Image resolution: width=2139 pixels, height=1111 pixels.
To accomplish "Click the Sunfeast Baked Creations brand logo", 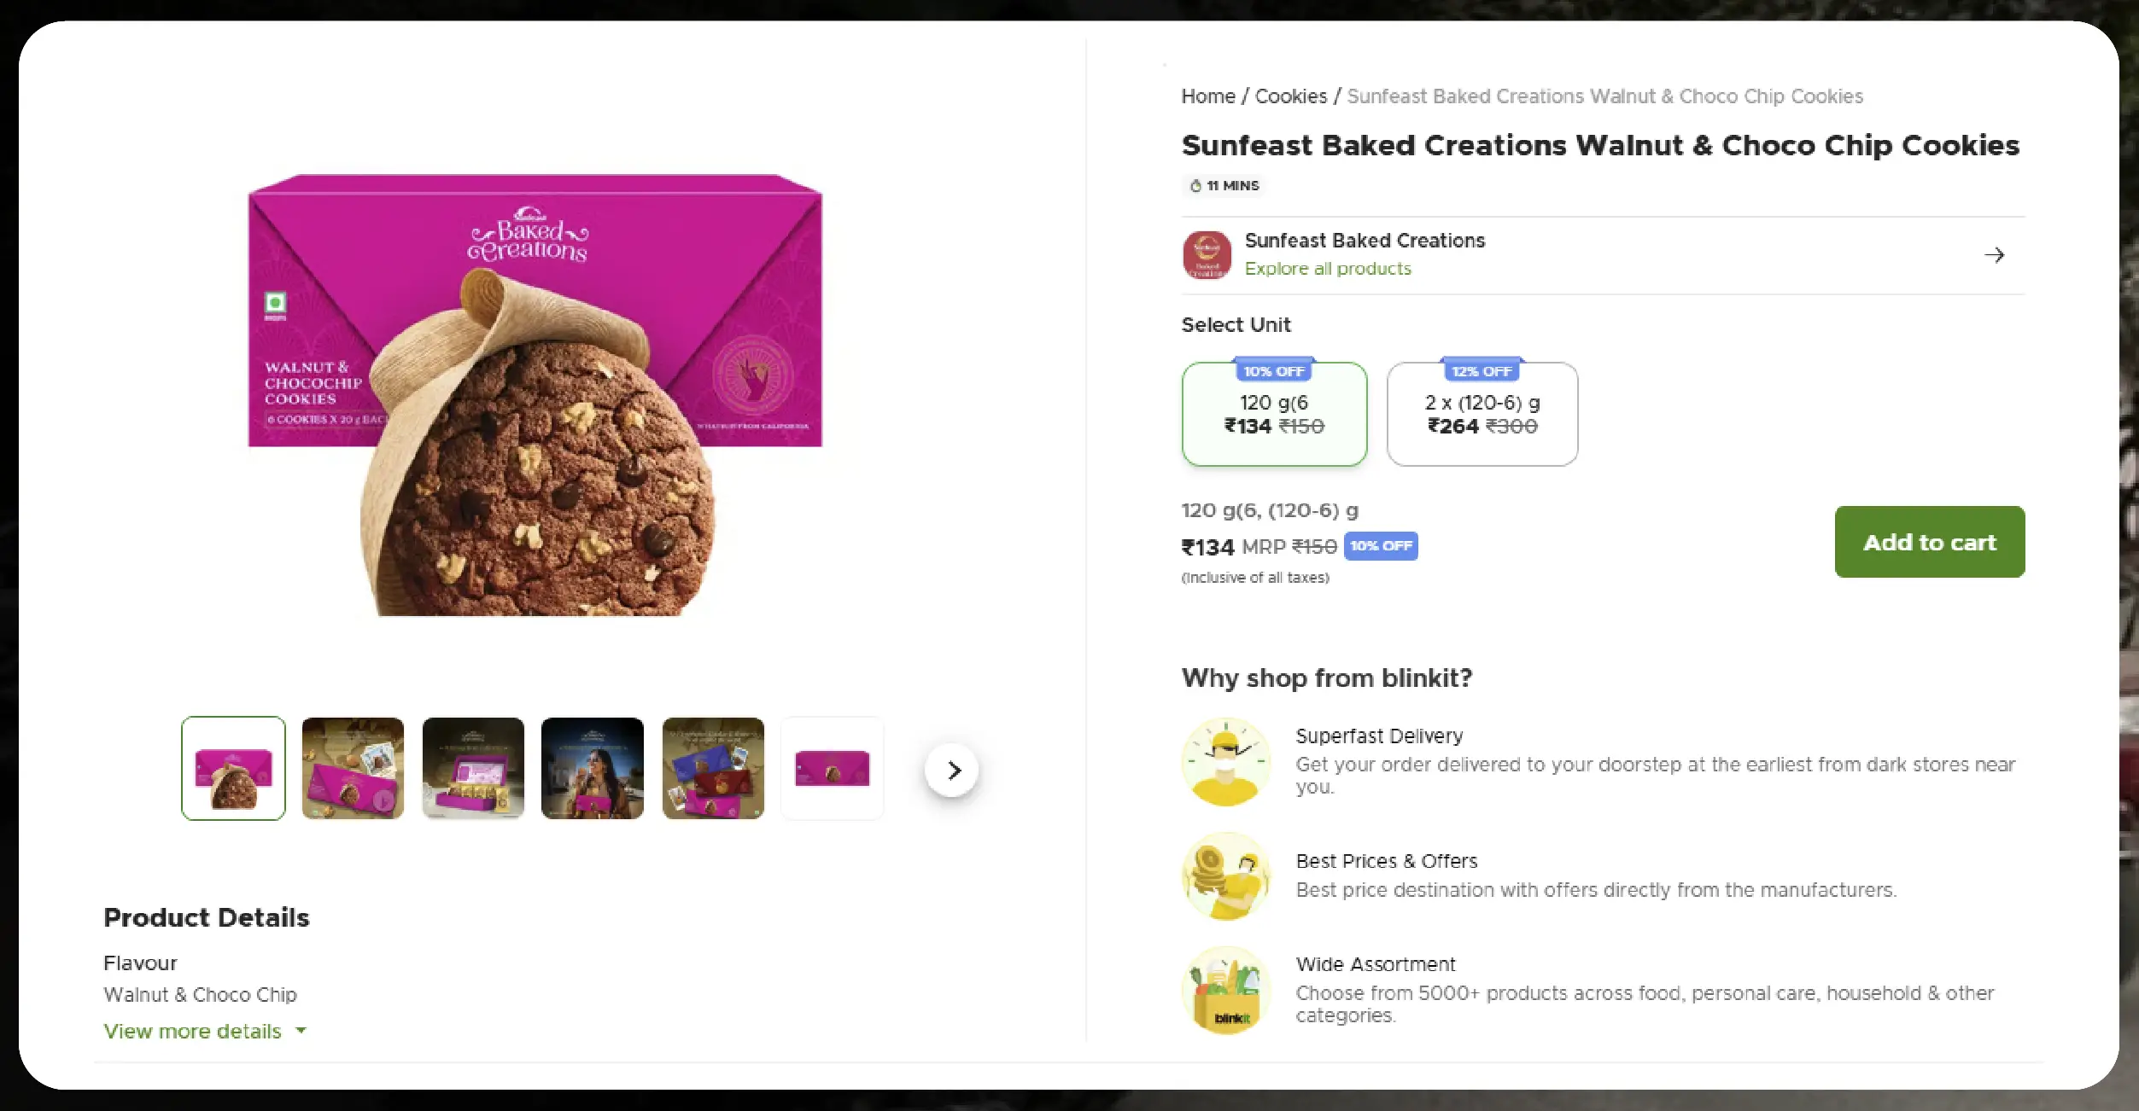I will [1207, 255].
